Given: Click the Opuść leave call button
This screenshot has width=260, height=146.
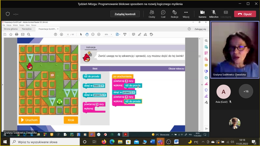Looking at the screenshot, I should click(x=245, y=14).
